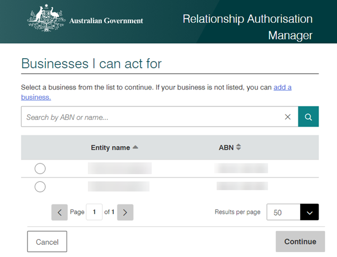Sort ascending by Entity name arrow
337x257 pixels.
pos(135,148)
